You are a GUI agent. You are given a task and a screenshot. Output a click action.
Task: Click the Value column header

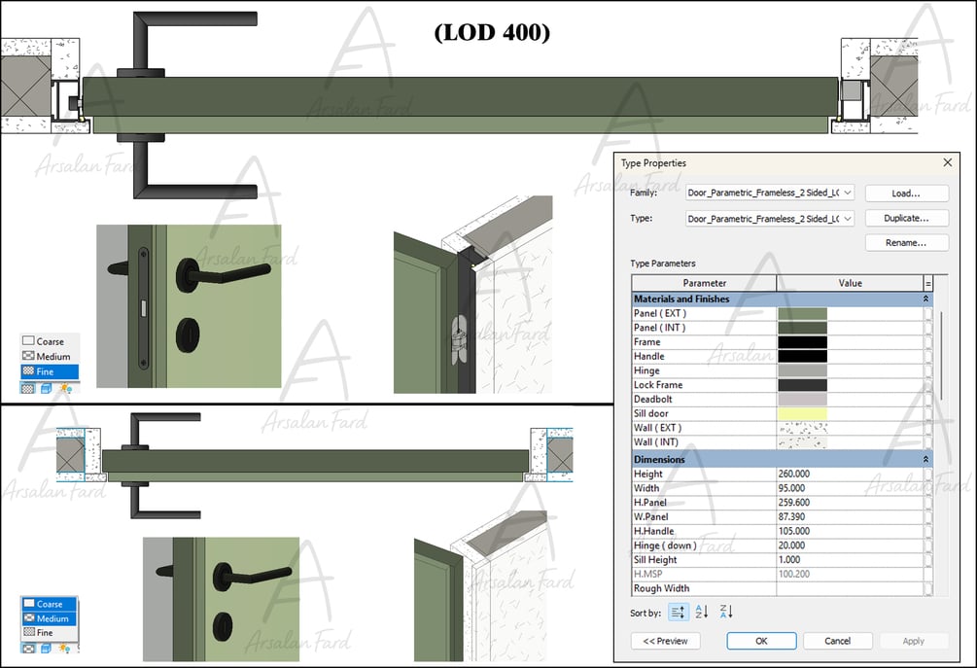click(850, 283)
